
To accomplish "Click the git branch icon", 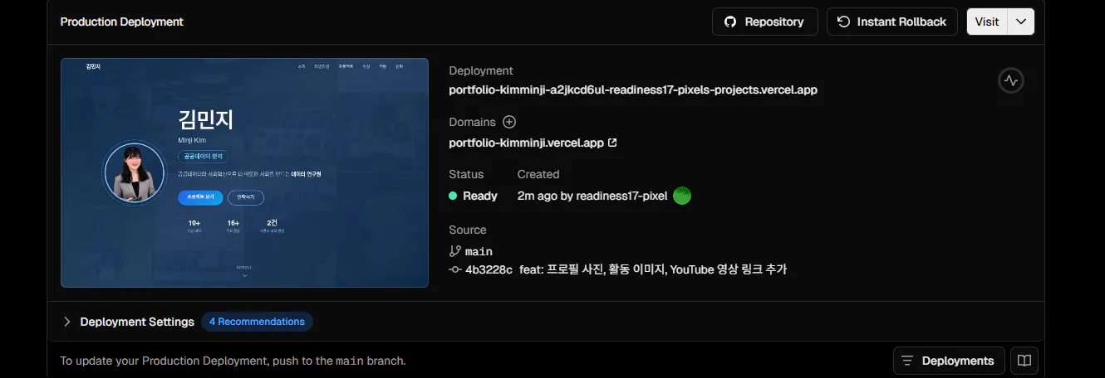I will [x=454, y=251].
